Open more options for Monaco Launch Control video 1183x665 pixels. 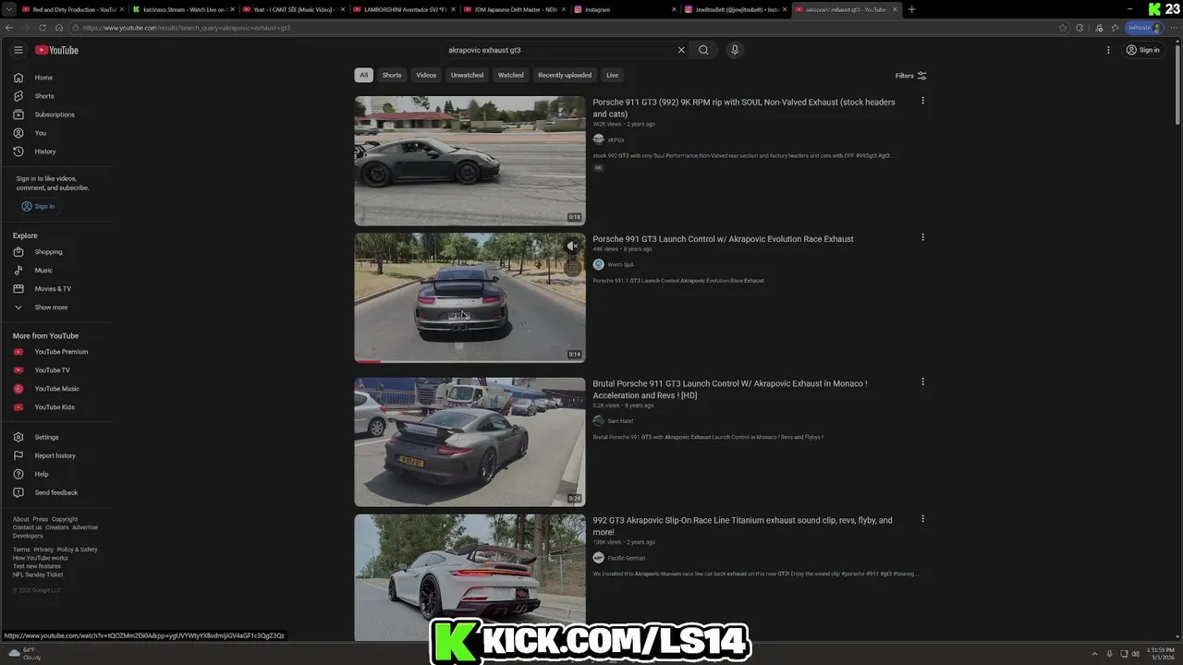point(922,381)
